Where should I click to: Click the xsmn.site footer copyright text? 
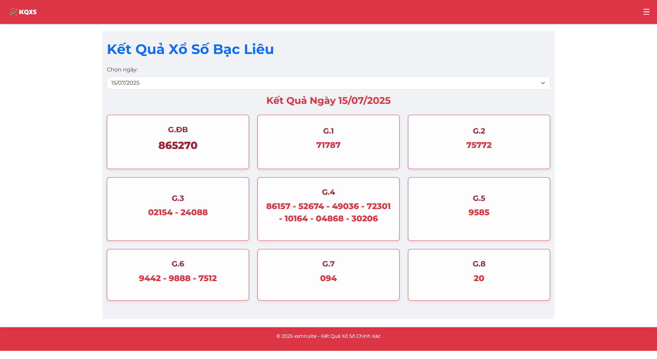pos(328,336)
